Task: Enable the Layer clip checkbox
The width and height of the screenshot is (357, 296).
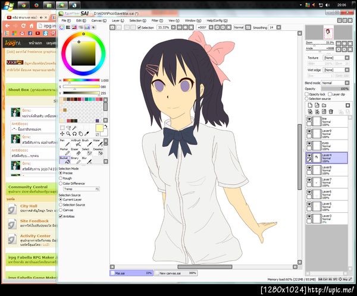Action: (x=330, y=94)
